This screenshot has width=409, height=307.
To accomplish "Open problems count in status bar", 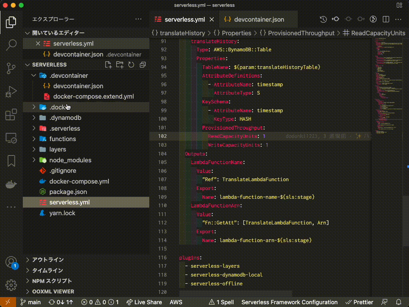I will tap(100, 302).
